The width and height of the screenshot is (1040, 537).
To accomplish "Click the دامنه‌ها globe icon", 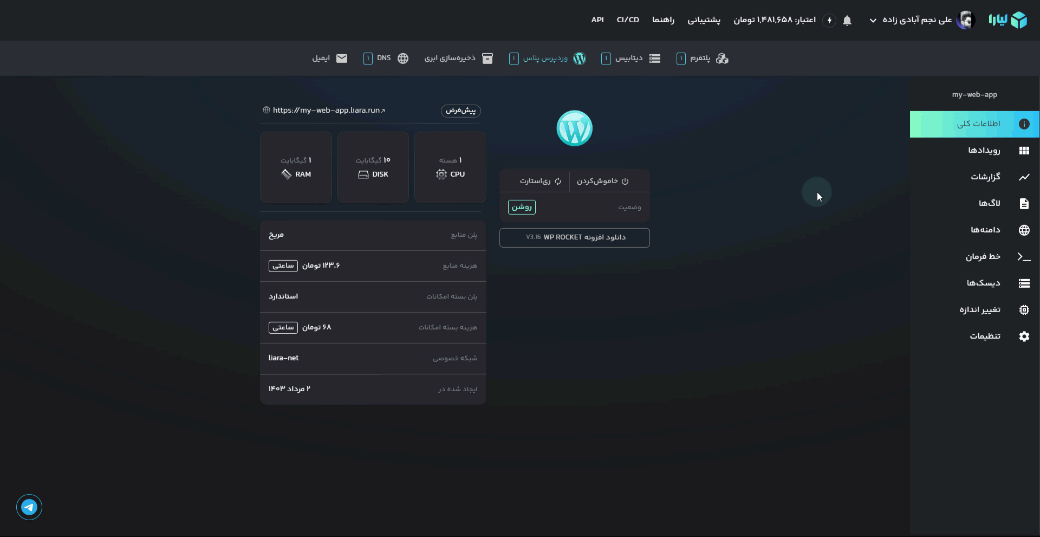I will point(1024,230).
